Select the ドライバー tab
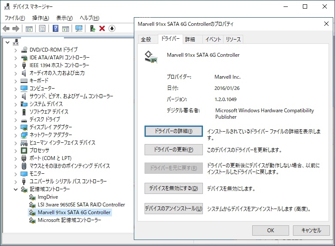 pyautogui.click(x=170, y=39)
